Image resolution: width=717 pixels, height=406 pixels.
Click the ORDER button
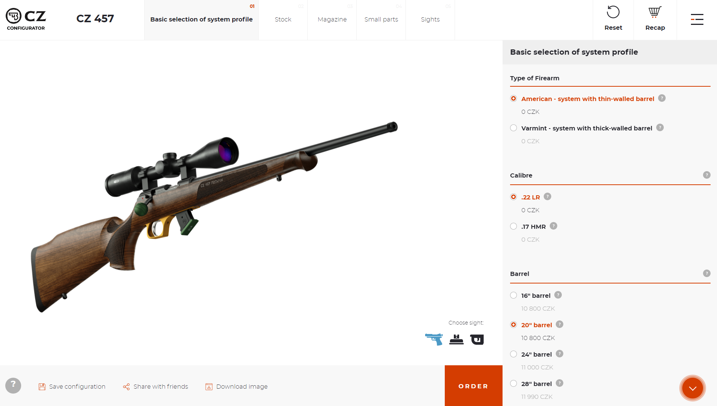point(473,386)
